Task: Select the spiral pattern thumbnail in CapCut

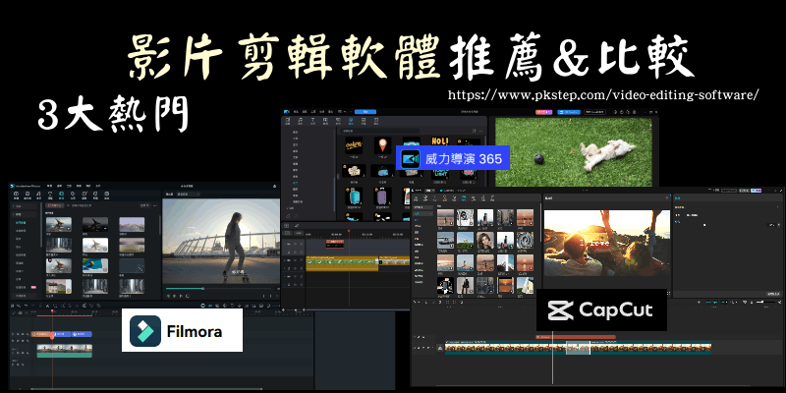Action: pyautogui.click(x=525, y=241)
